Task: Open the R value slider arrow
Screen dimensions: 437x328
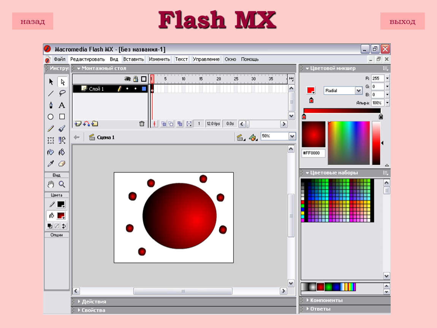Action: (387, 79)
